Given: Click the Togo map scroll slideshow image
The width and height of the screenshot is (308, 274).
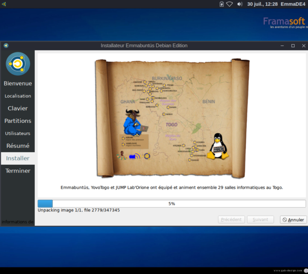Looking at the screenshot, I should (172, 118).
